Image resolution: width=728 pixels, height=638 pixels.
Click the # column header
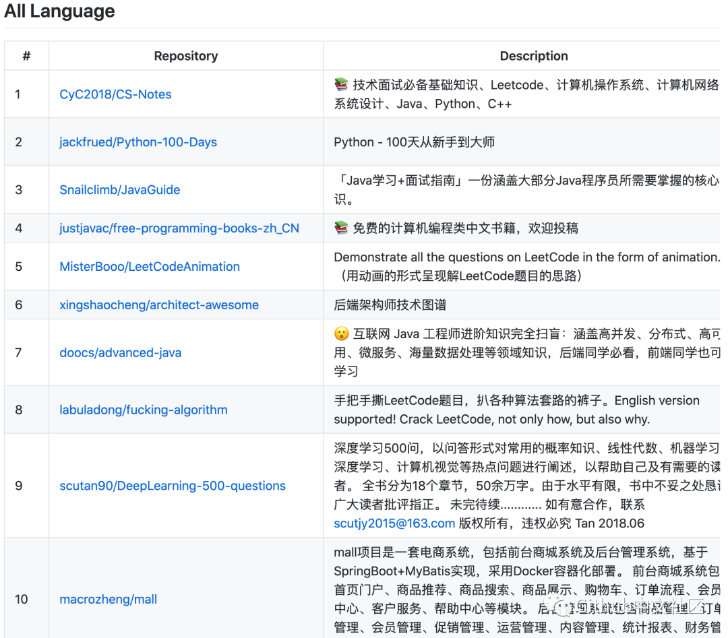(x=26, y=56)
